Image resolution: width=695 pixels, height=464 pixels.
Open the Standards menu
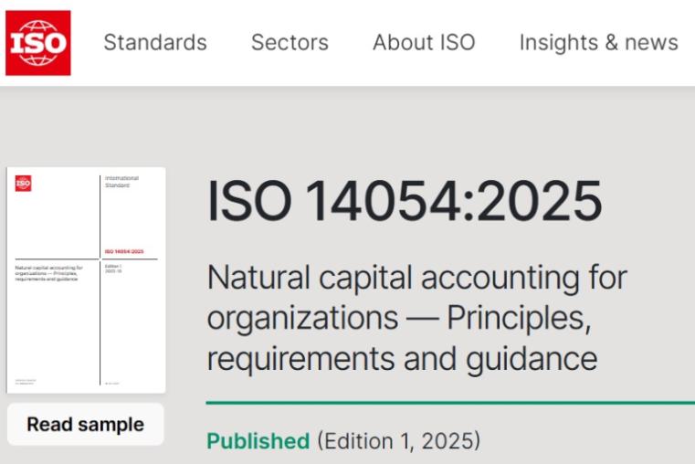155,43
